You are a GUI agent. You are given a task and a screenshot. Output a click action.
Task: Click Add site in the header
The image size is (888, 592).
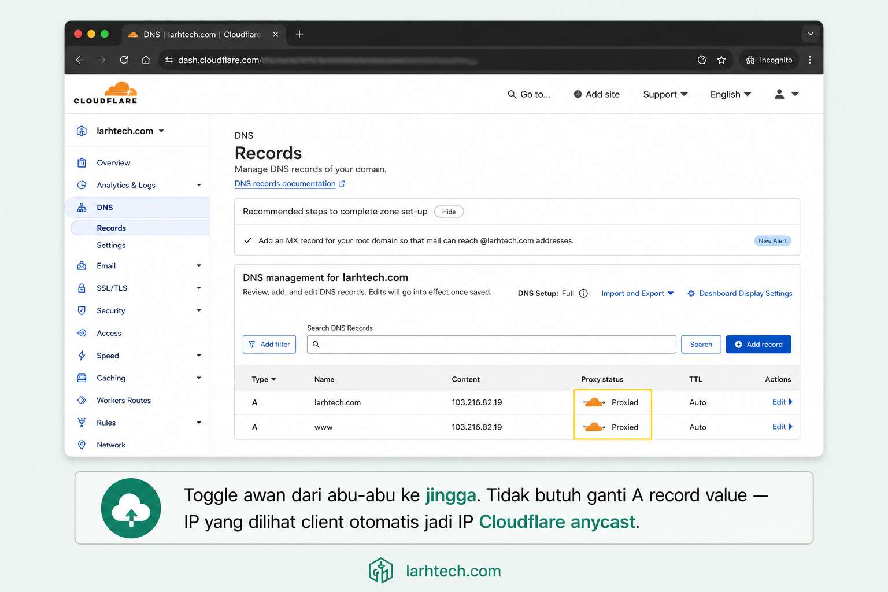[x=597, y=94]
